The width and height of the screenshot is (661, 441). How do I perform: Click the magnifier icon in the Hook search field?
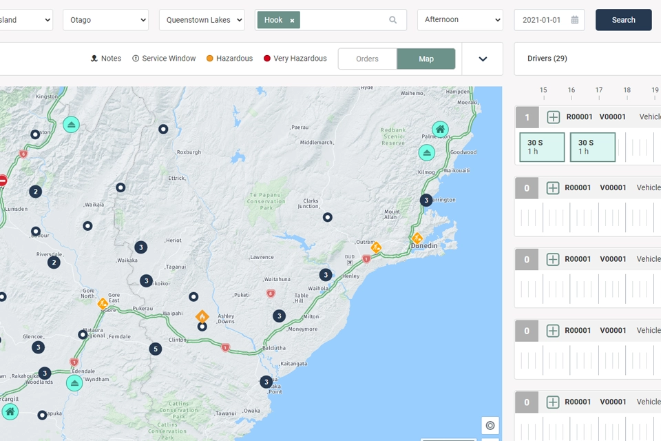(392, 20)
